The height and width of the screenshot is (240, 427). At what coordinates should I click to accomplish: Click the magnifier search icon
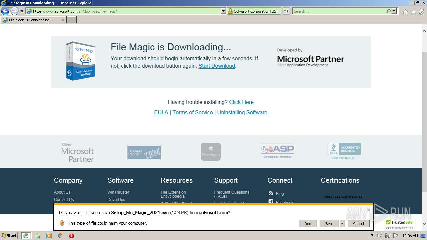(388, 11)
